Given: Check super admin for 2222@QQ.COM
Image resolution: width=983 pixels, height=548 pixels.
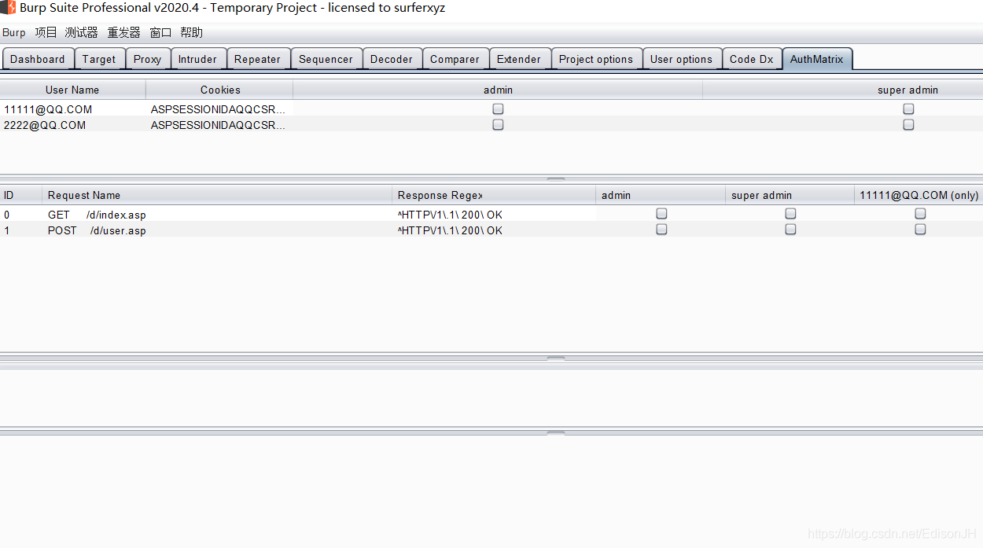Looking at the screenshot, I should pos(908,124).
